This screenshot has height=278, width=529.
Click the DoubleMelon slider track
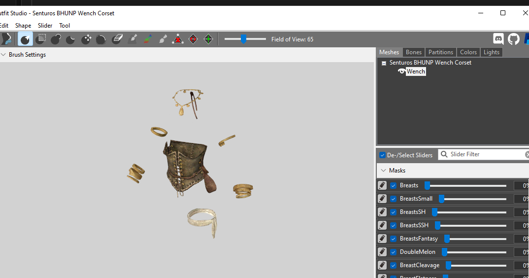coord(474,252)
